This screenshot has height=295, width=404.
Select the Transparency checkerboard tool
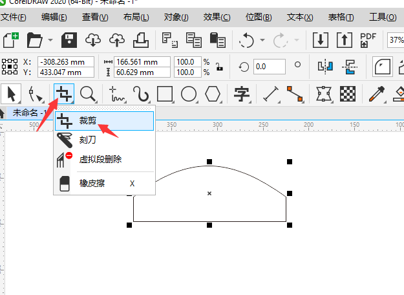coord(348,94)
